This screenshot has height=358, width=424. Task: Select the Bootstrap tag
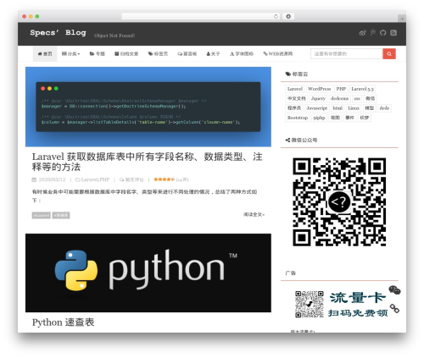(298, 118)
